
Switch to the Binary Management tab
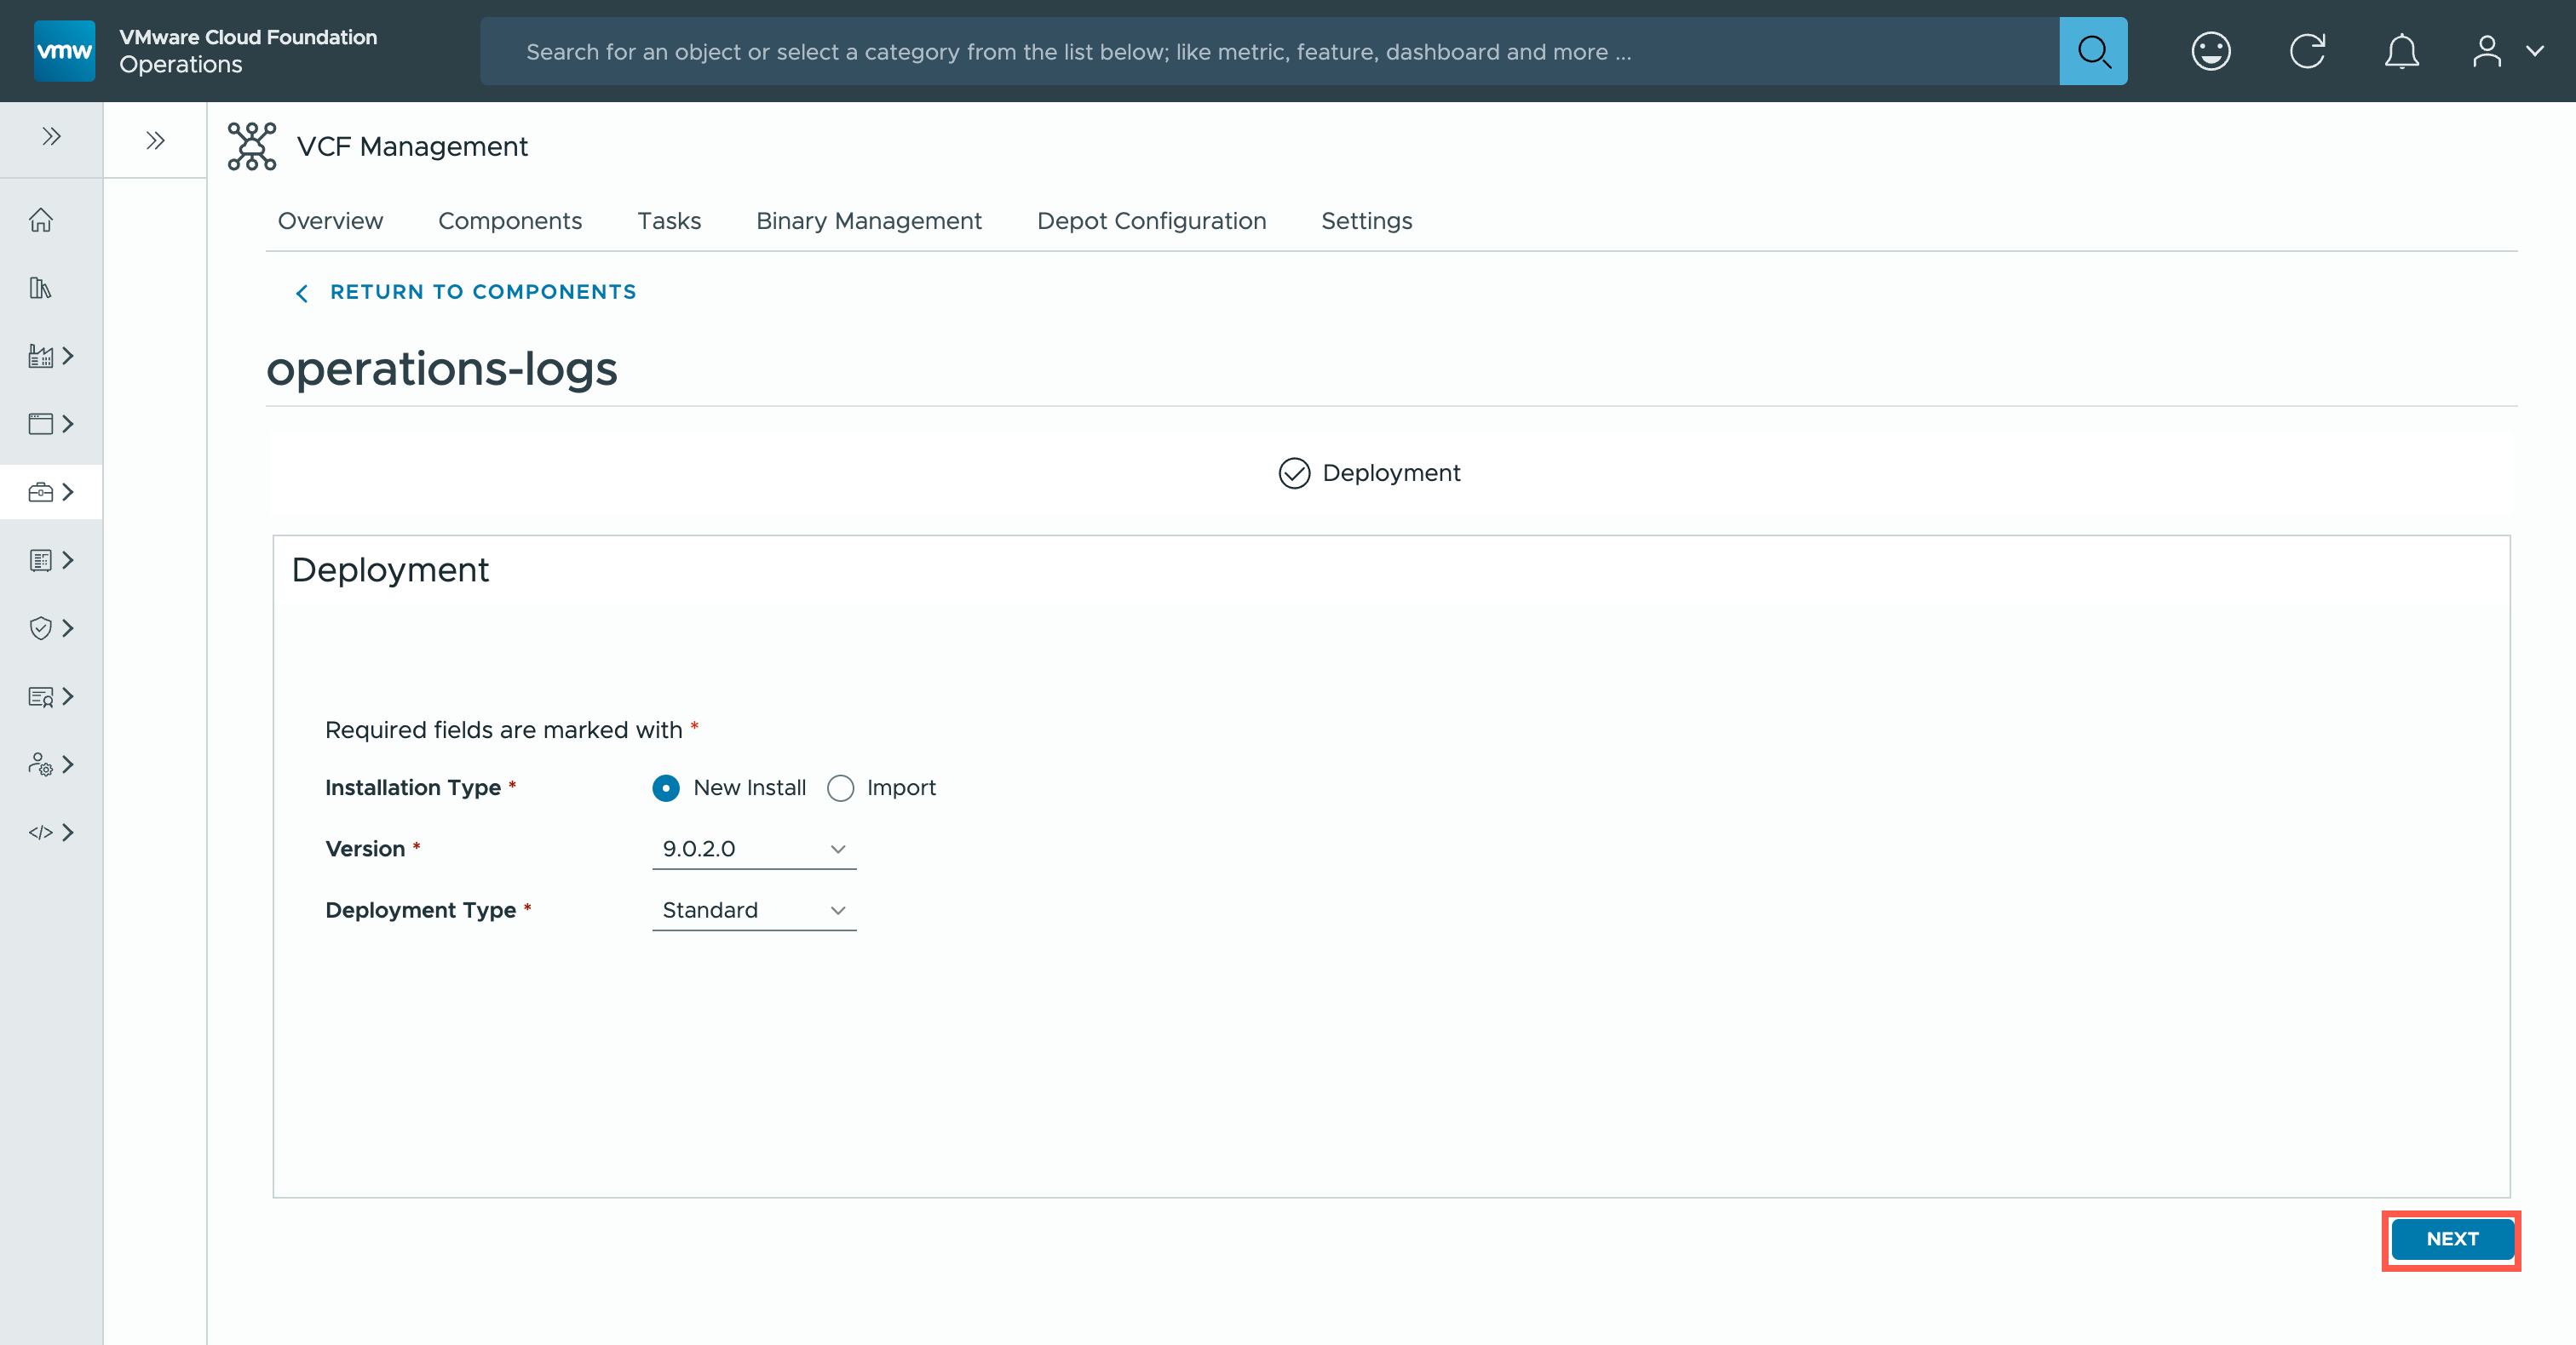coord(868,220)
